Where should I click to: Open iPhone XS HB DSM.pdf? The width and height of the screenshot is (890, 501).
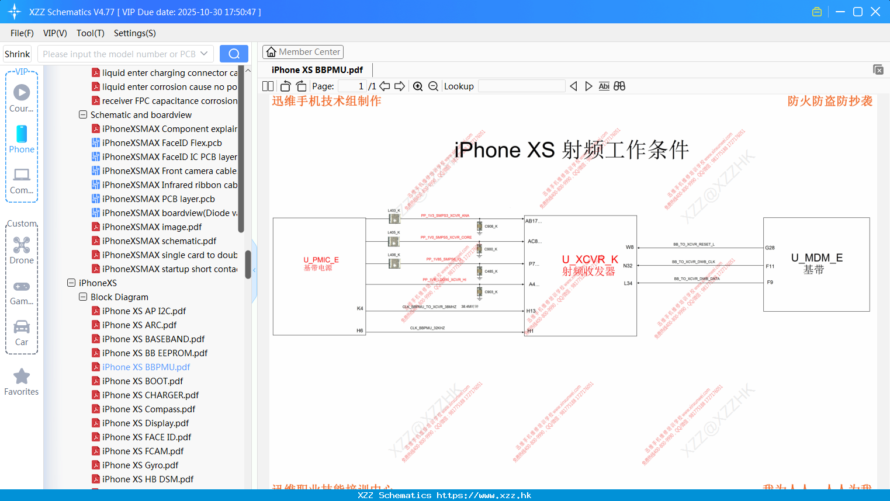tap(148, 479)
